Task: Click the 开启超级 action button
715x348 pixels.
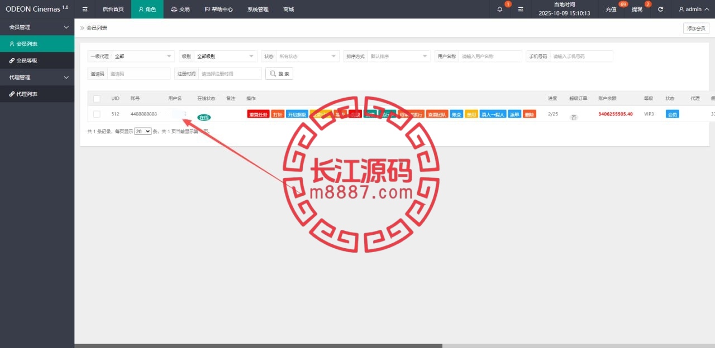Action: (x=297, y=114)
